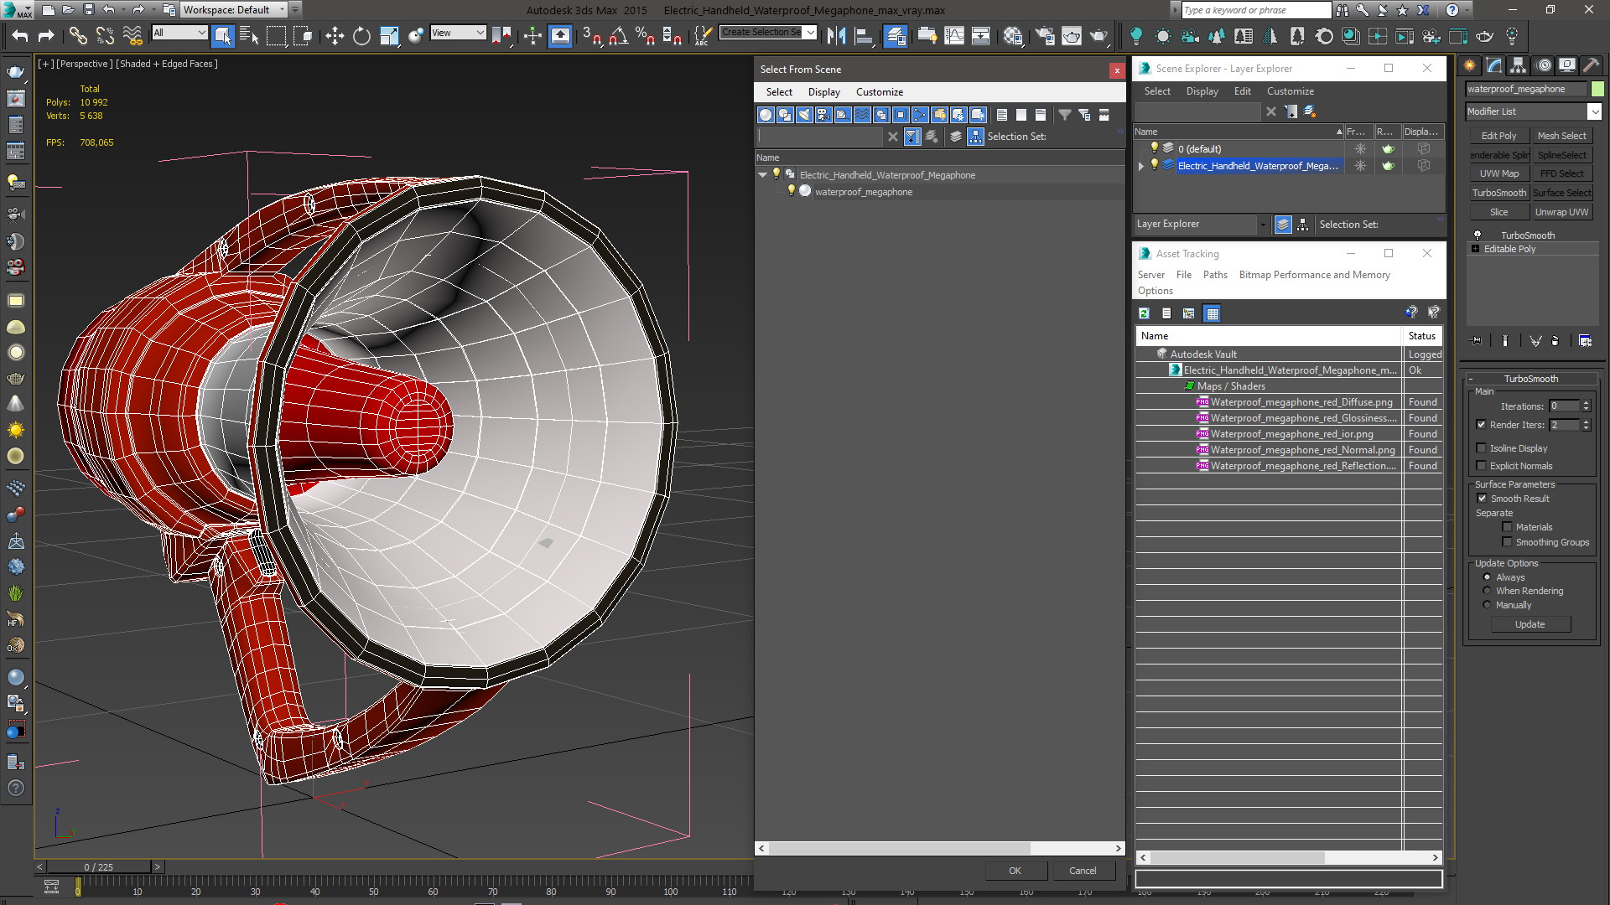Choose the Select and Scale tool
This screenshot has height=905, width=1610.
pos(389,35)
